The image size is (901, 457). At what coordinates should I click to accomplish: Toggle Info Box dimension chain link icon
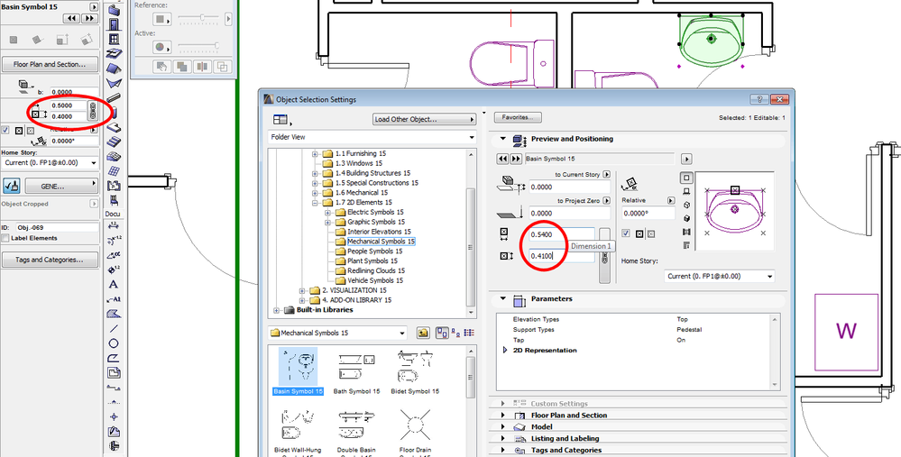[92, 111]
